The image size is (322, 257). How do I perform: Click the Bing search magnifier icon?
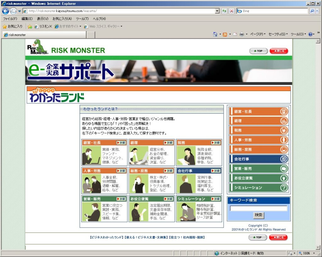(312, 11)
